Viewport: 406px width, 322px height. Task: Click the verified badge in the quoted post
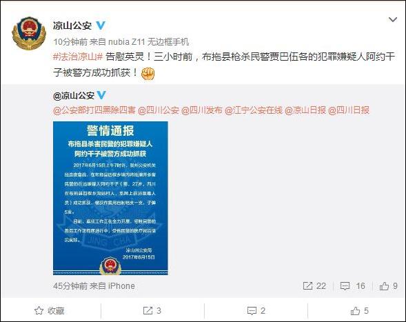[101, 95]
